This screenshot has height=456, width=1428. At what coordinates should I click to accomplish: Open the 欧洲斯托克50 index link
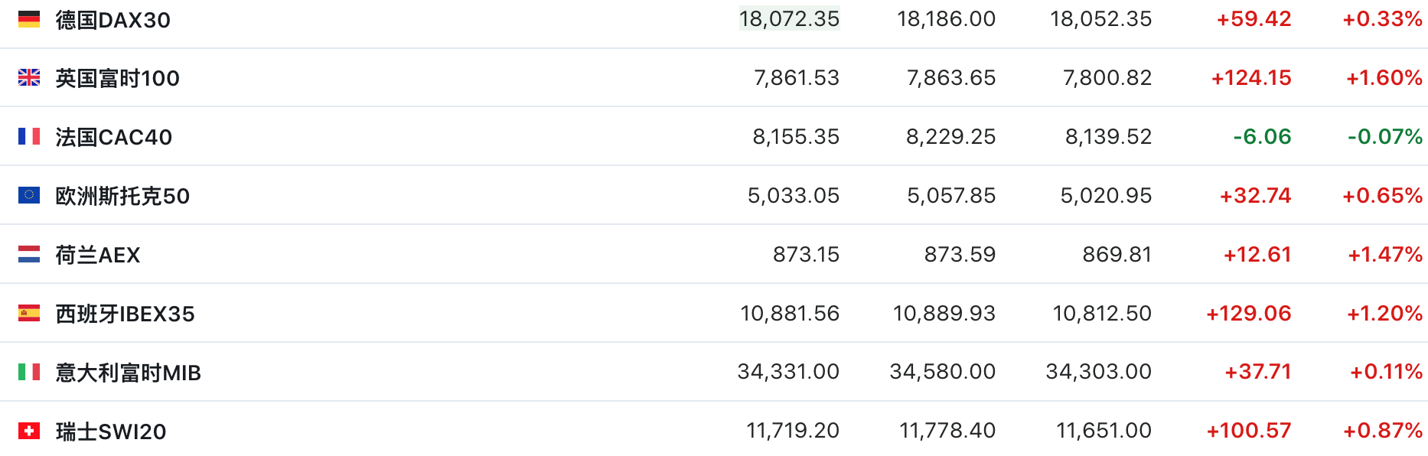point(122,196)
